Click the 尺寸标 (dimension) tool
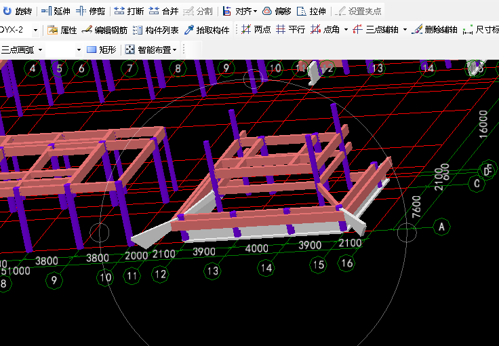 pyautogui.click(x=481, y=30)
